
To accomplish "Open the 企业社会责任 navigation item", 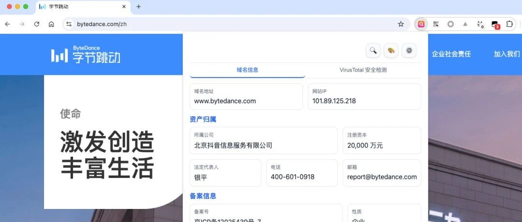I will 451,54.
